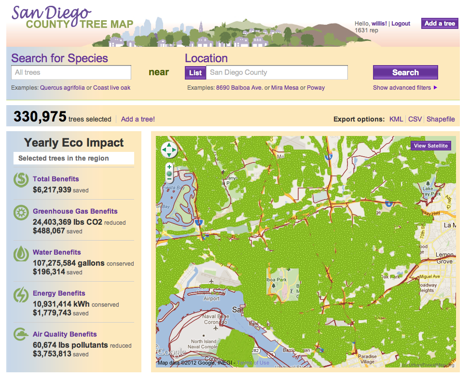Screen dimensions: 470x380
Task: Click the map zoom slider handle
Action: 169,174
